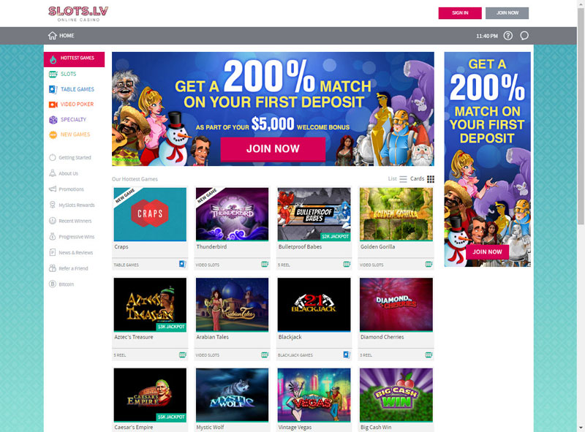Image resolution: width=585 pixels, height=432 pixels.
Task: Select Table Games in the sidebar
Action: 78,89
